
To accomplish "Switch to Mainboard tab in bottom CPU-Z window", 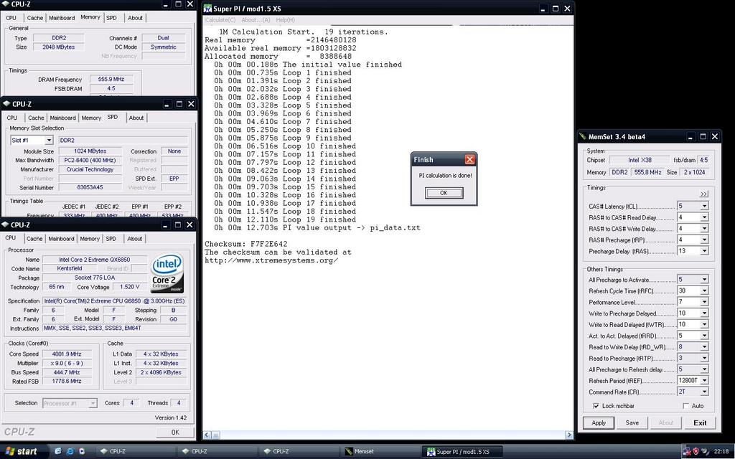I will click(x=62, y=239).
